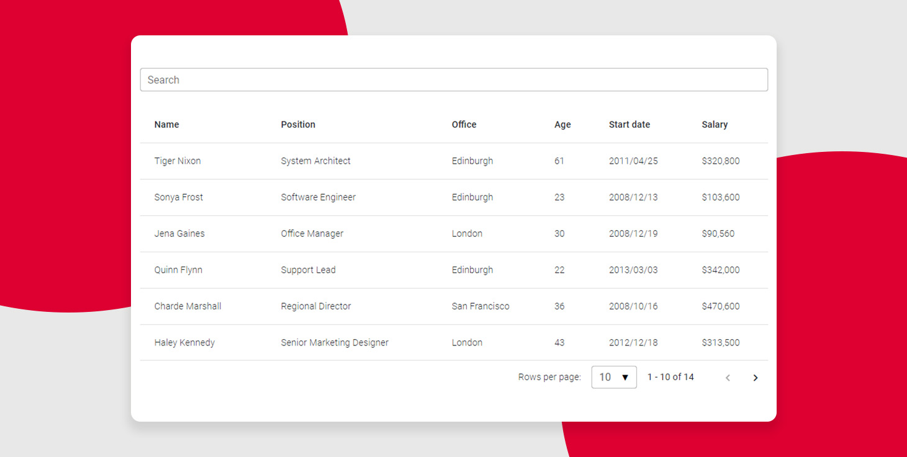Screen dimensions: 907x457
Task: Sort table by Office column
Action: (464, 125)
